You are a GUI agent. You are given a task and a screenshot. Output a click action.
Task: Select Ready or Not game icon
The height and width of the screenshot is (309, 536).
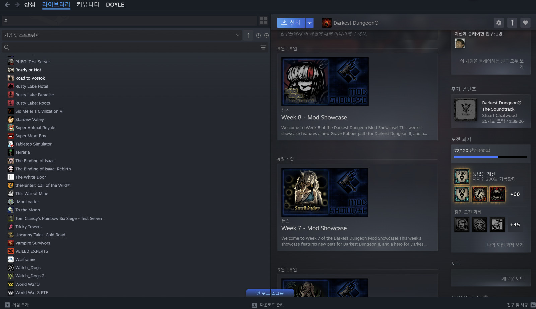11,70
